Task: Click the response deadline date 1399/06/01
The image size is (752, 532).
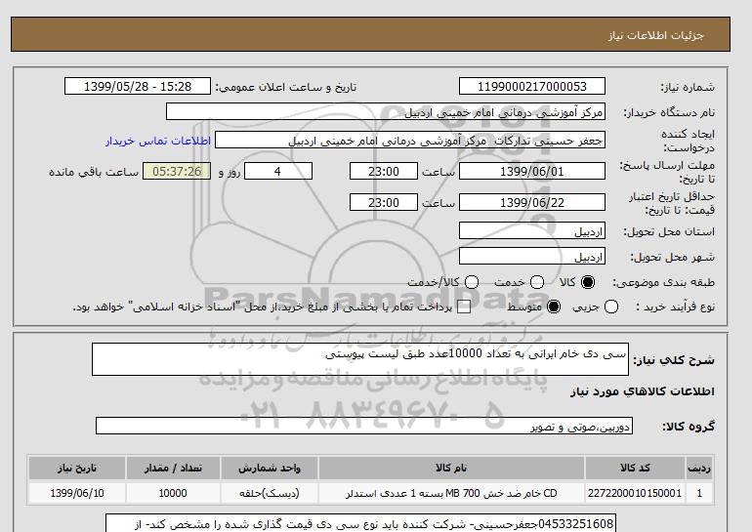Action: click(532, 171)
